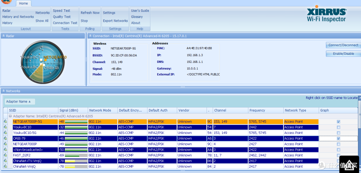
Task: Click the Connect/Disconnect button
Action: pos(343,45)
